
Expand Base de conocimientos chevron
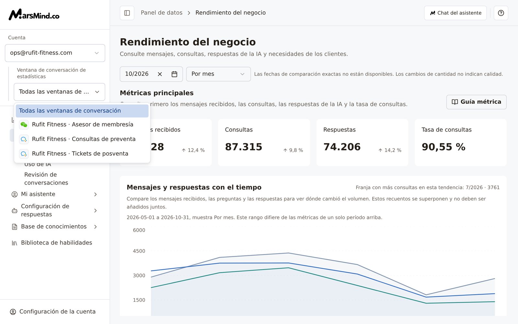[x=96, y=227]
